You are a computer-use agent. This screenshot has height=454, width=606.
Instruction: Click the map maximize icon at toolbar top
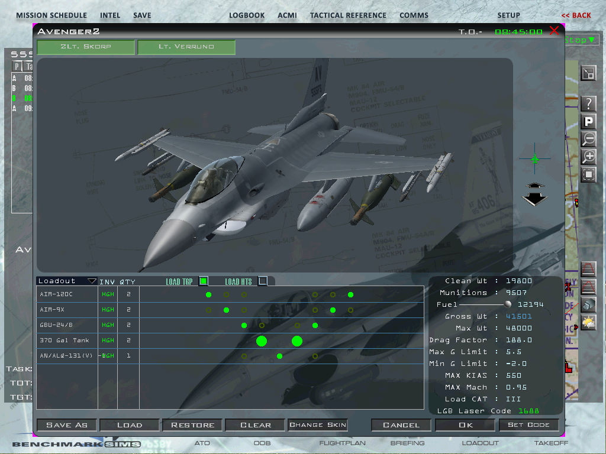point(588,73)
